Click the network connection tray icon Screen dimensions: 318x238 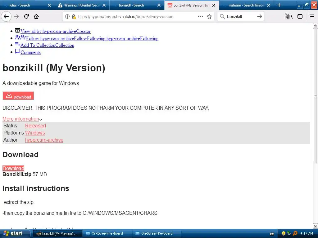click(x=289, y=233)
